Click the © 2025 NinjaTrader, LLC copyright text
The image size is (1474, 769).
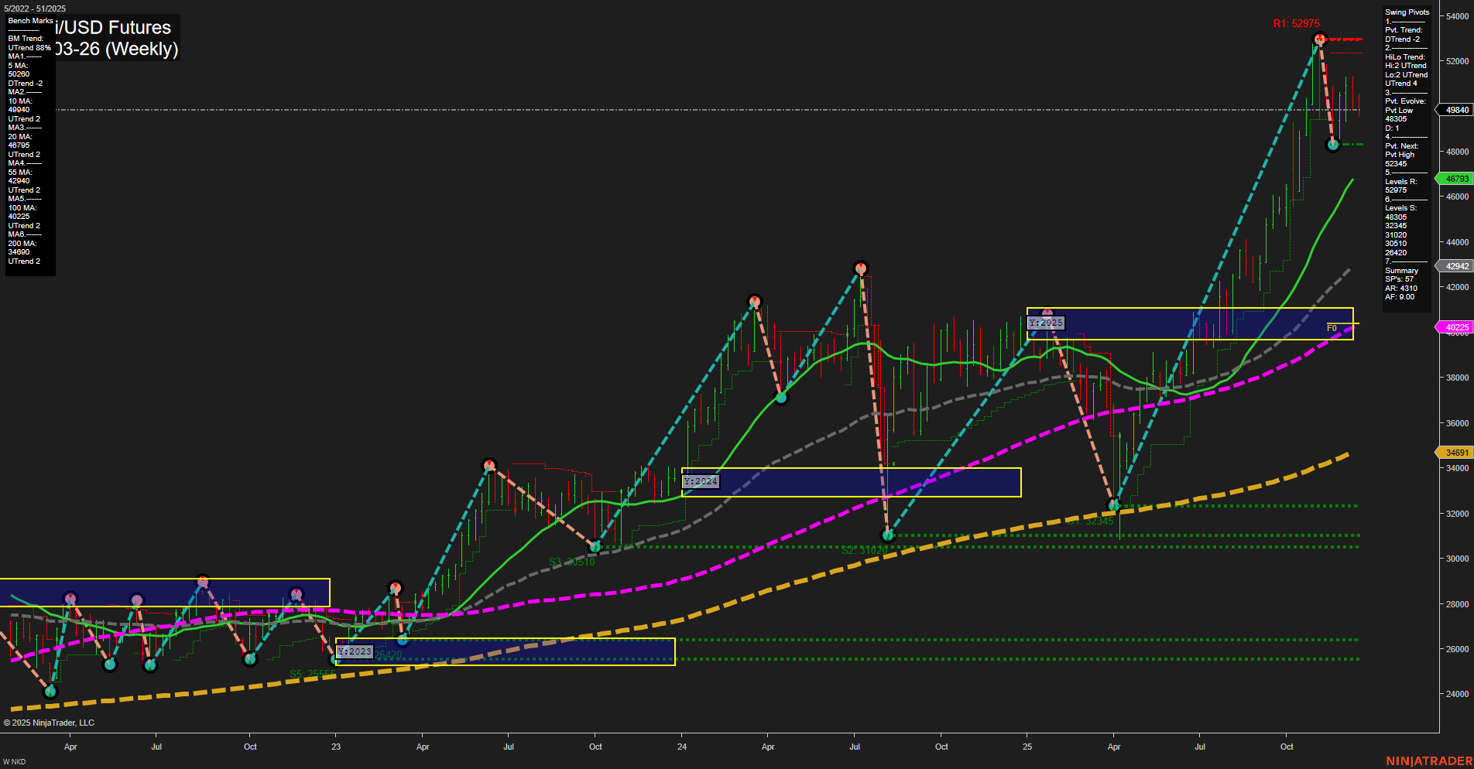[50, 723]
